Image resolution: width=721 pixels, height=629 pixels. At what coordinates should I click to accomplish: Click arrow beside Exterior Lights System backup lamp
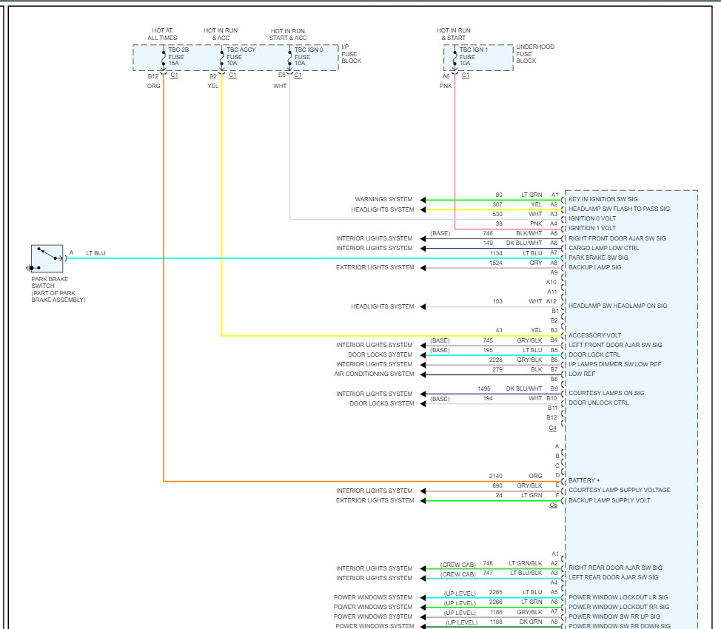click(x=423, y=268)
